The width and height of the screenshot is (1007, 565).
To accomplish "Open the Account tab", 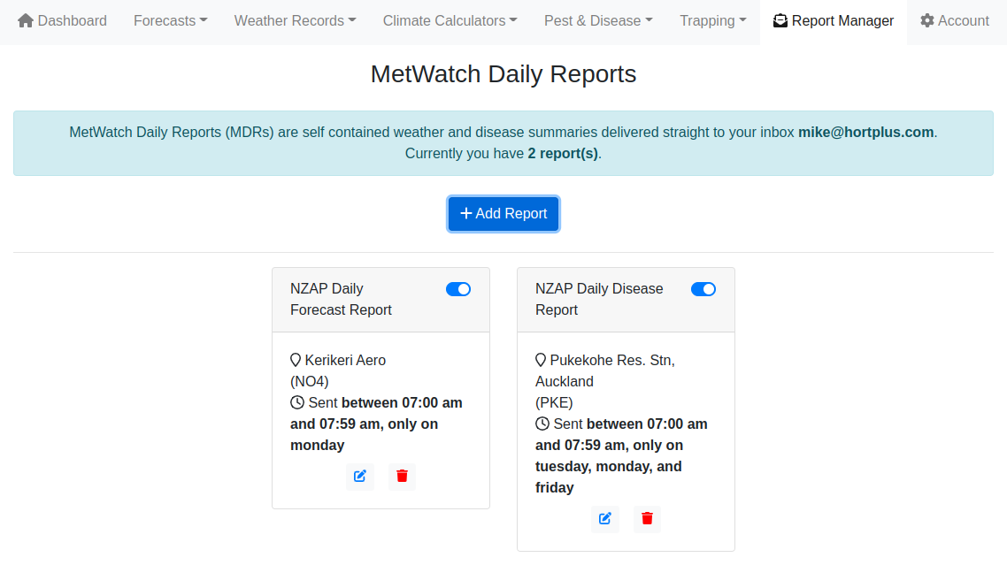I will [x=955, y=20].
